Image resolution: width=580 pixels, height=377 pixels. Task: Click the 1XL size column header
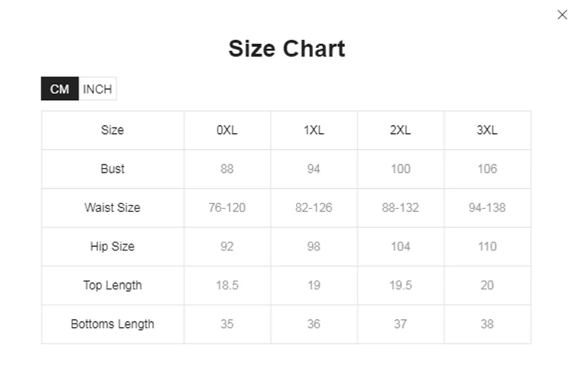[314, 130]
